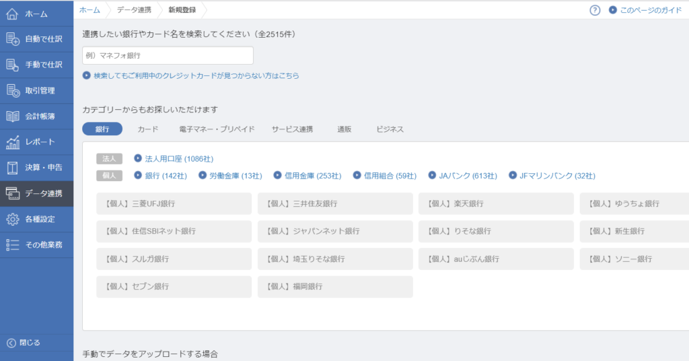
Task: Click the help question mark icon
Action: [x=595, y=10]
